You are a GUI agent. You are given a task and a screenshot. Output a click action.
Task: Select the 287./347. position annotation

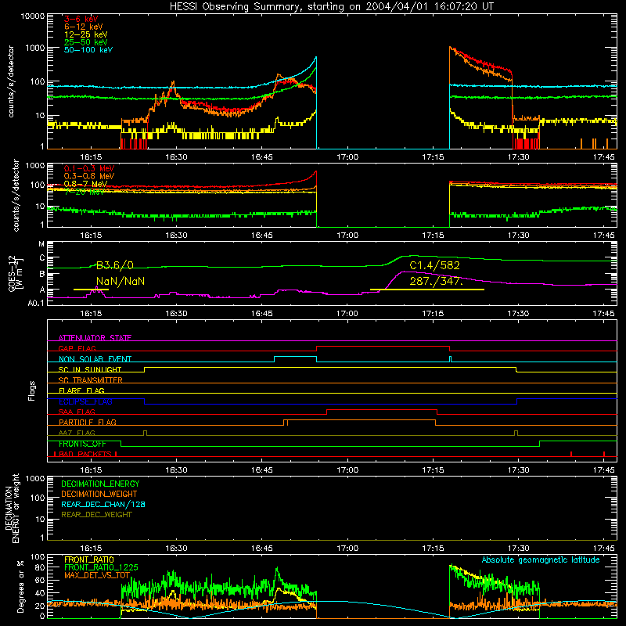(437, 282)
